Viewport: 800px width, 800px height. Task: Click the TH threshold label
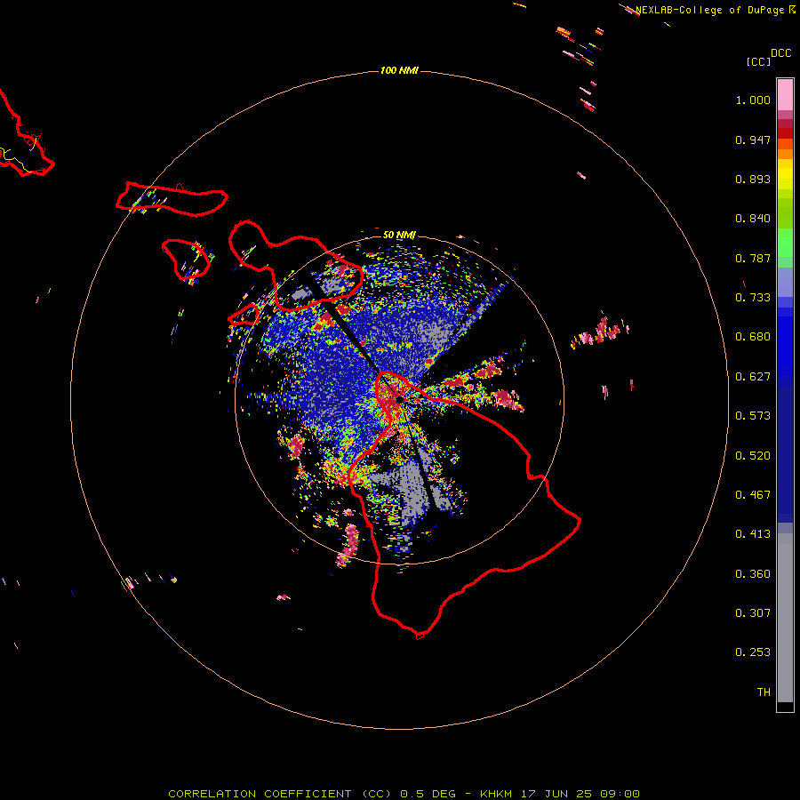tap(764, 692)
